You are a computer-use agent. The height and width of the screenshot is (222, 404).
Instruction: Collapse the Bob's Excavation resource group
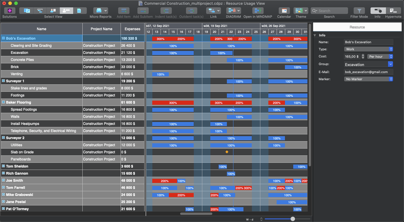tap(4, 38)
